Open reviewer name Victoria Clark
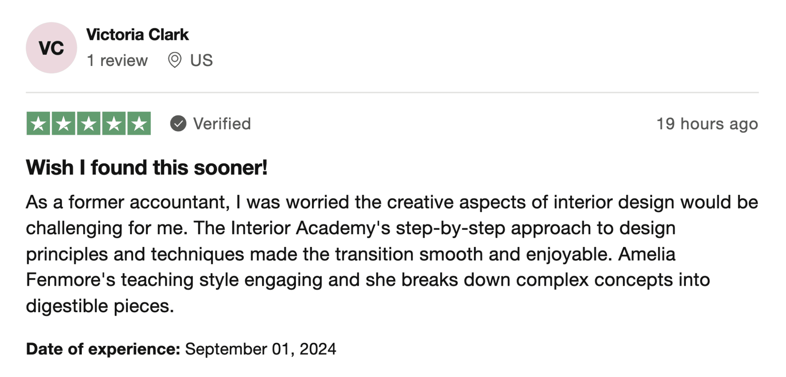Screen dimensions: 786x377 [x=137, y=35]
